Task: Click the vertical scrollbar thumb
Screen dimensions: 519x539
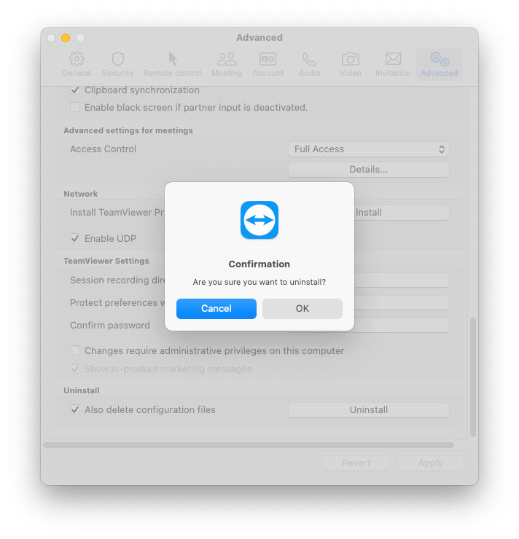Action: [x=473, y=377]
